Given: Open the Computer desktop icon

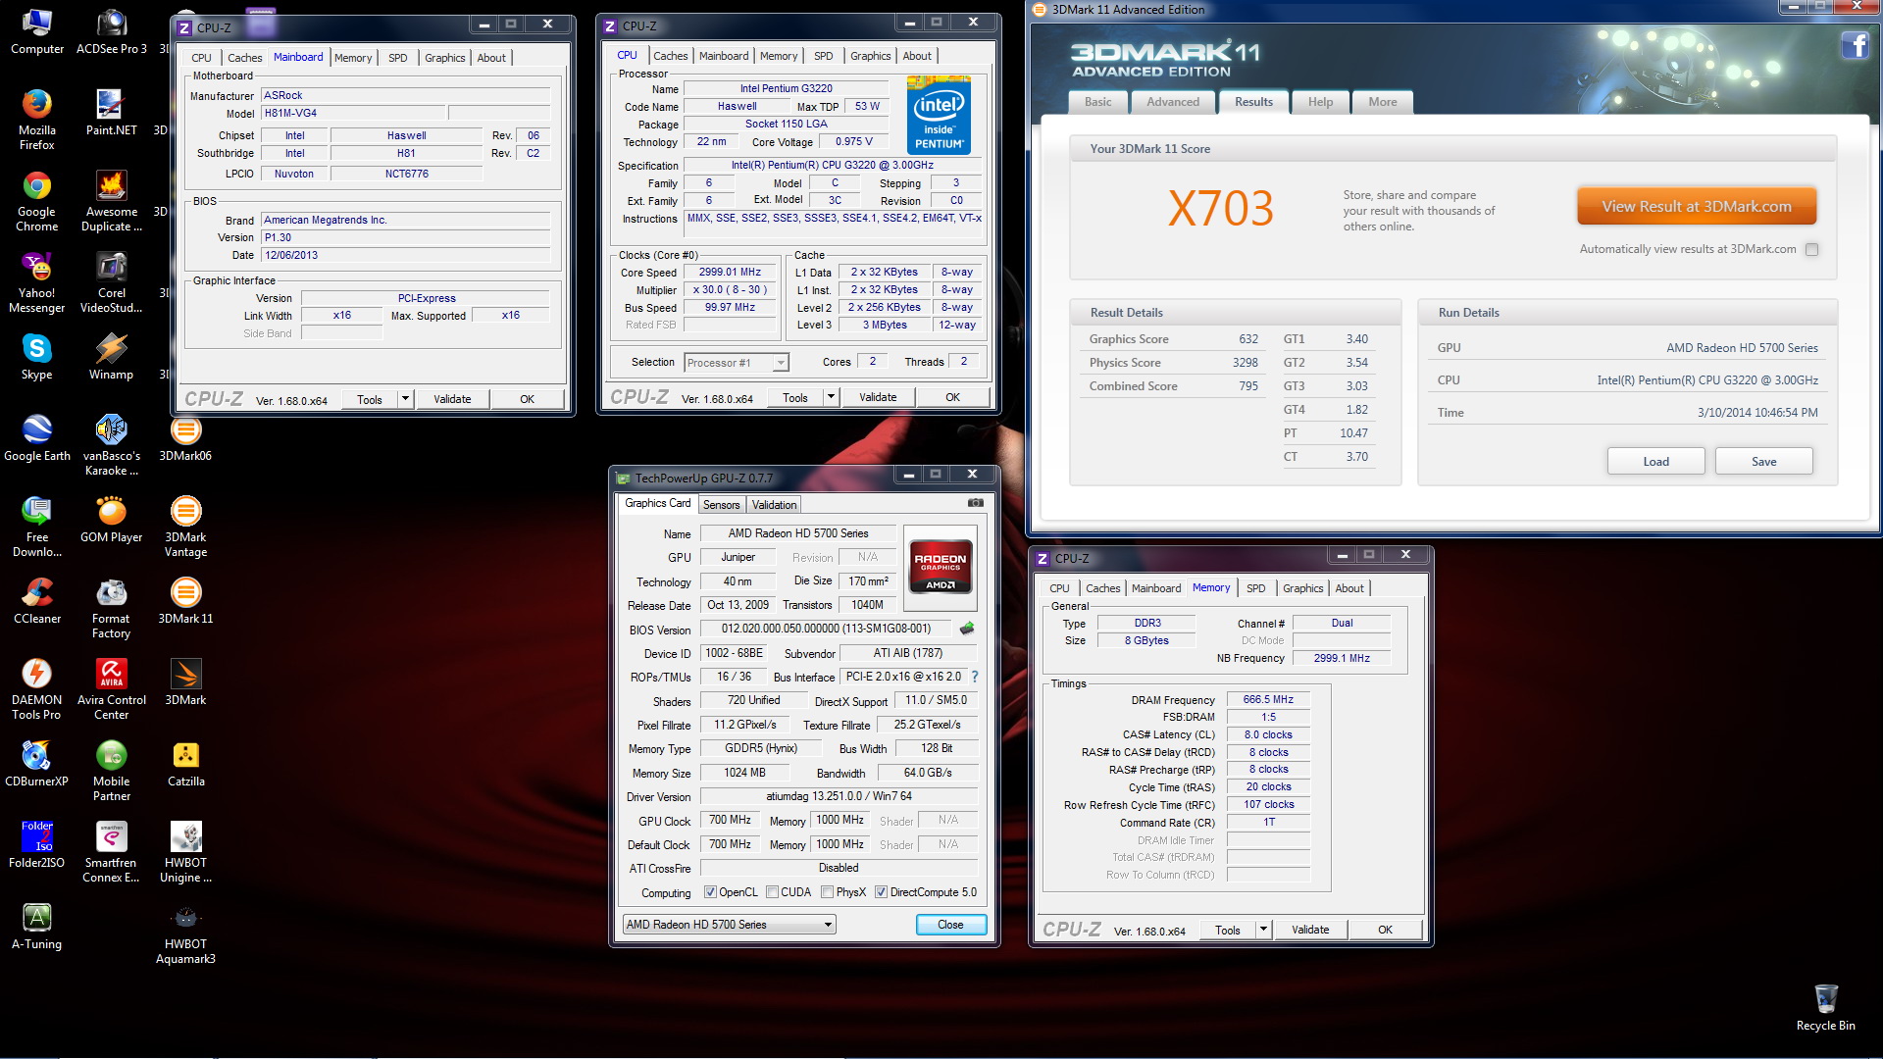Looking at the screenshot, I should (x=36, y=31).
